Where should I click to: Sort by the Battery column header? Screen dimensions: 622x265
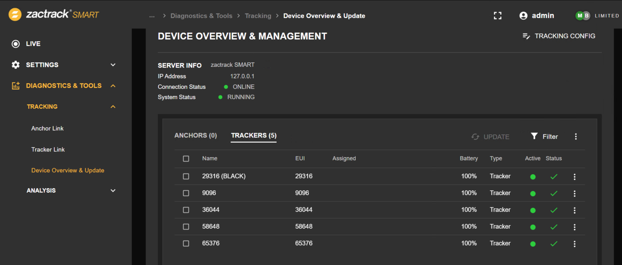(x=469, y=159)
